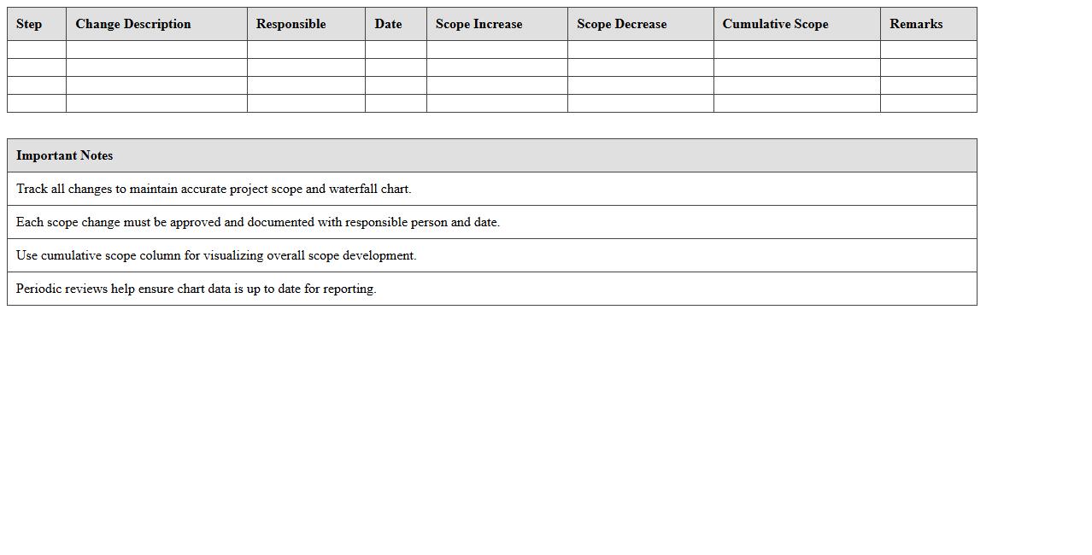The height and width of the screenshot is (555, 1092).
Task: Click the Scope Increase column header
Action: (478, 24)
